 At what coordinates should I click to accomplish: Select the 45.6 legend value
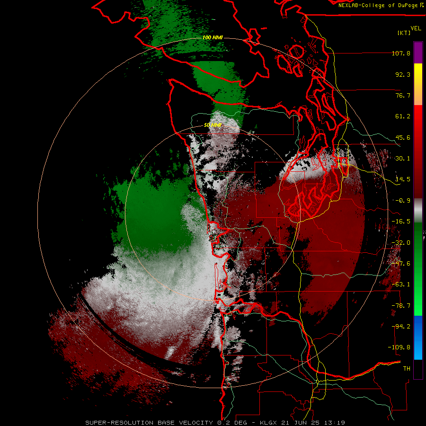click(403, 137)
